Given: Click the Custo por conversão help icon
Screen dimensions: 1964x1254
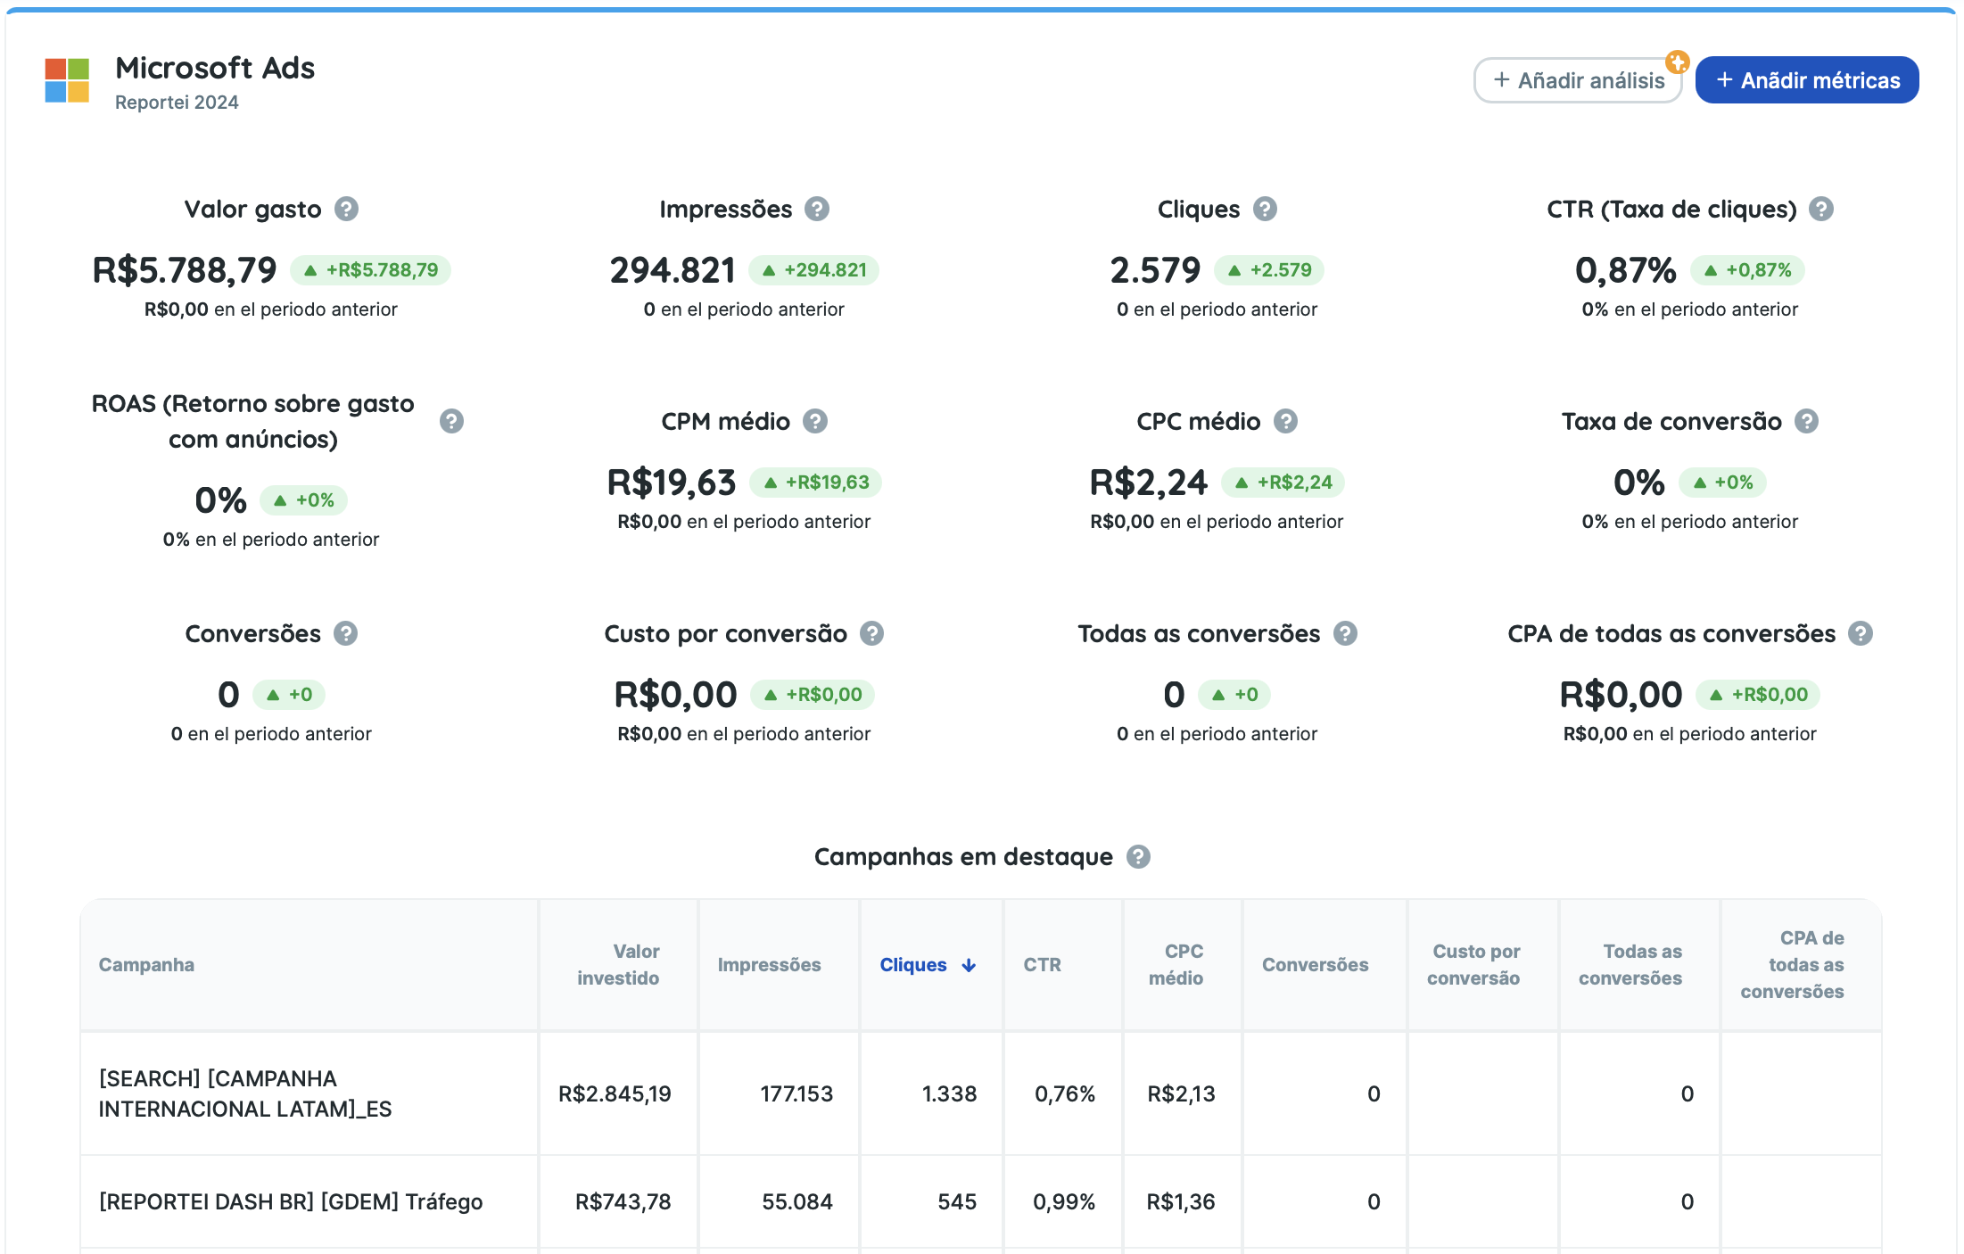Looking at the screenshot, I should point(871,633).
